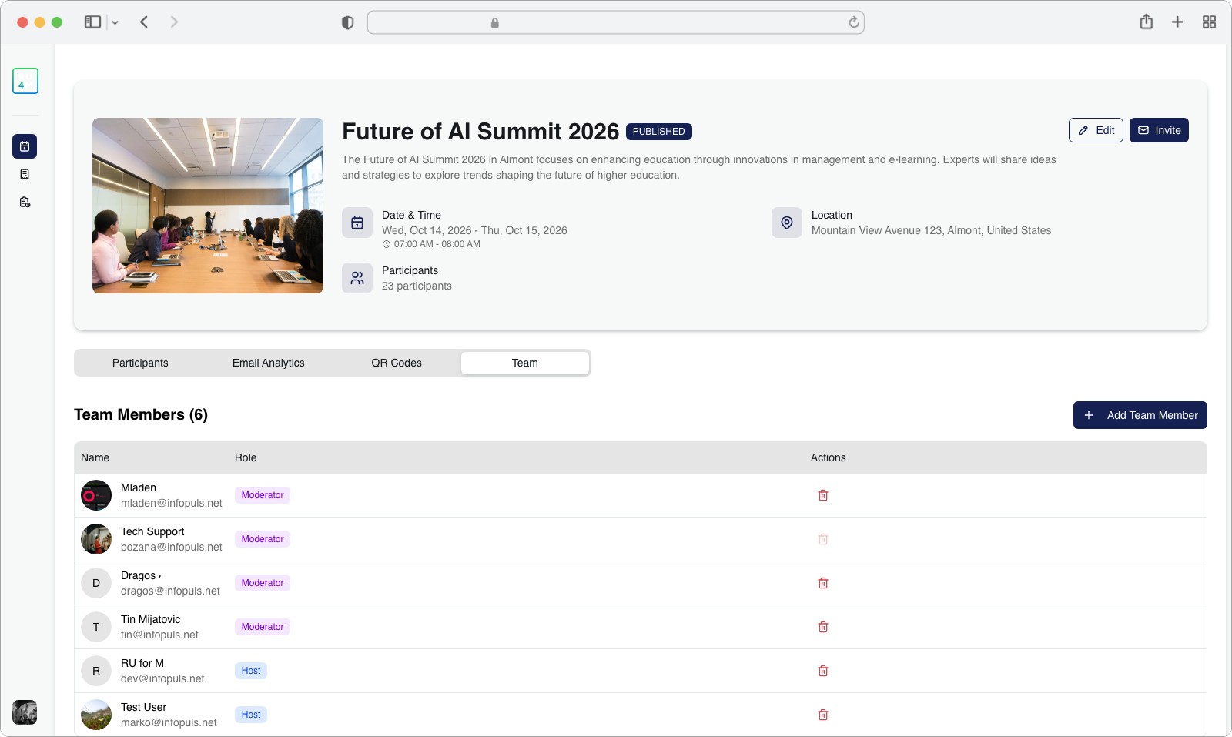Delete RU for M team member
Image resolution: width=1232 pixels, height=737 pixels.
[822, 671]
